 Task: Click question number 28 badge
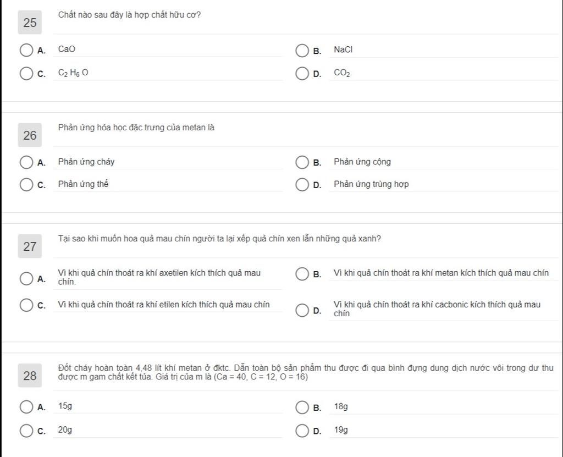[x=30, y=376]
